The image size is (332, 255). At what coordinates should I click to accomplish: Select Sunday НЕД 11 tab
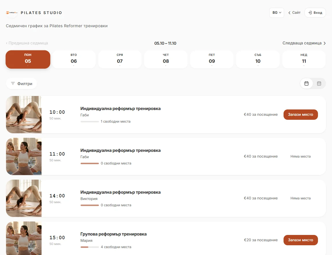point(304,60)
